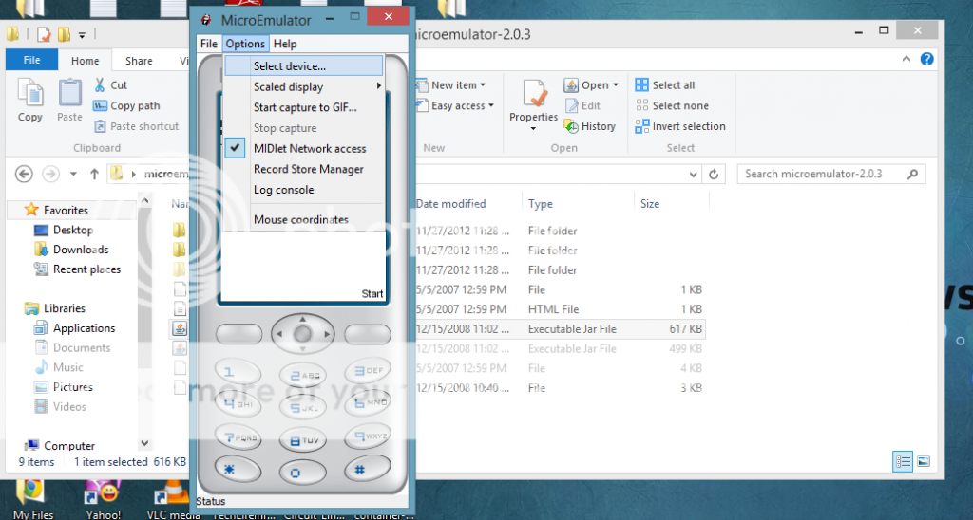The width and height of the screenshot is (973, 520).
Task: Click Select all in Explorer ribbon
Action: (x=665, y=84)
